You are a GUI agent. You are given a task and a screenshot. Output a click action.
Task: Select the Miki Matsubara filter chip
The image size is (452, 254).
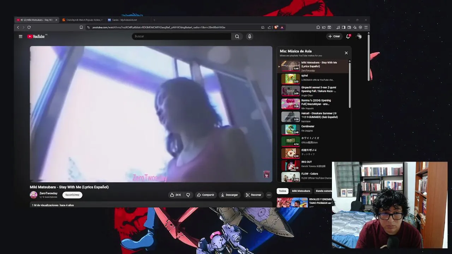(x=301, y=191)
